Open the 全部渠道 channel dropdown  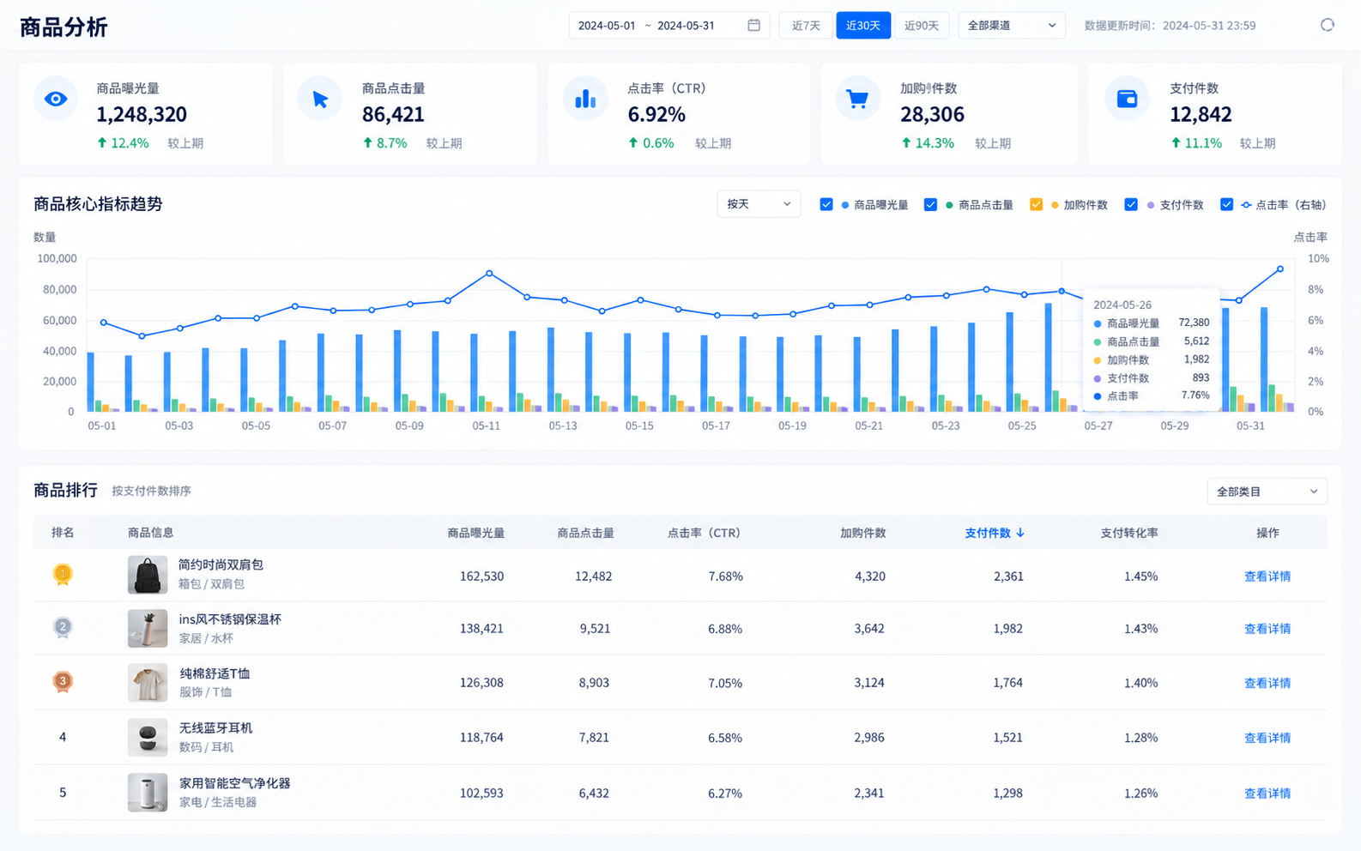(x=1012, y=25)
